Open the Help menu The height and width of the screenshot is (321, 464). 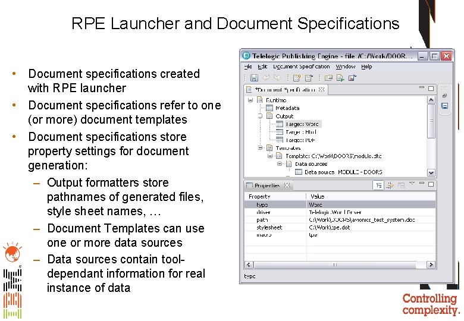tap(366, 67)
